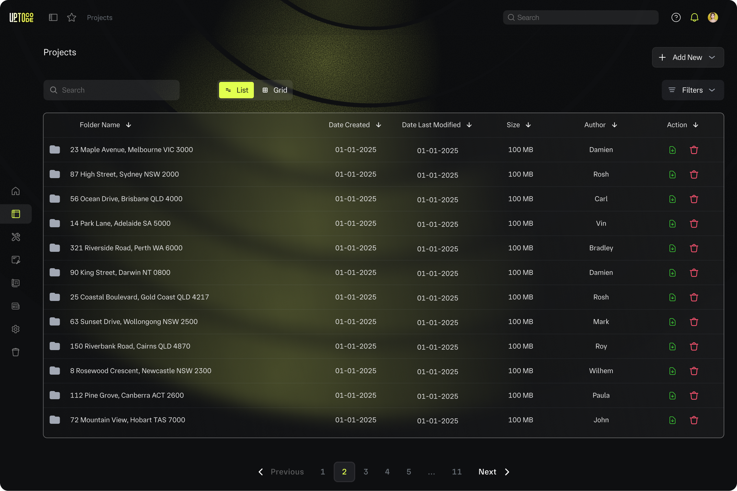Download 72 Mountain View folder
The height and width of the screenshot is (491, 737).
point(672,420)
